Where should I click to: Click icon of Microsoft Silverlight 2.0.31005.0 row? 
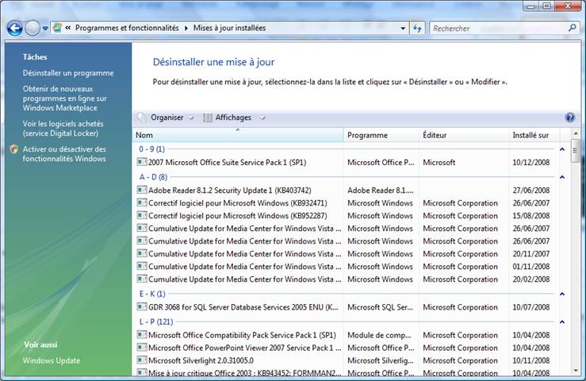(x=142, y=360)
